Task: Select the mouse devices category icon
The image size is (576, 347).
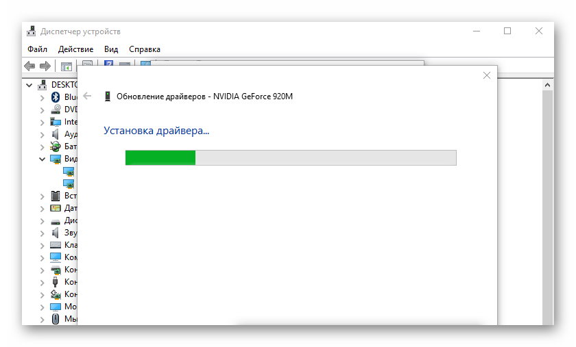Action: (x=56, y=319)
